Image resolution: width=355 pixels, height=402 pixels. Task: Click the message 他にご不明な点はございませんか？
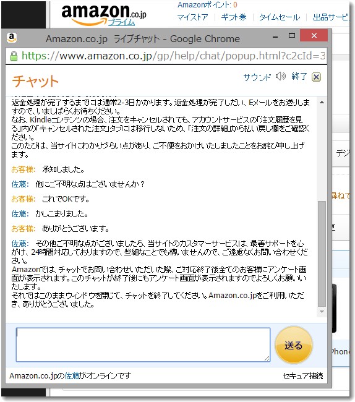click(x=90, y=184)
